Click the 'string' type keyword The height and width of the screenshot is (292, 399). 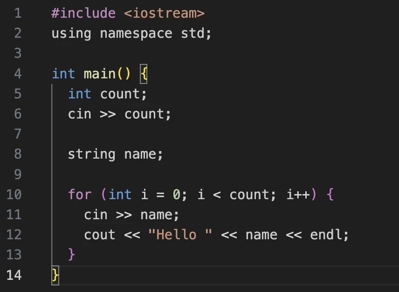(92, 154)
